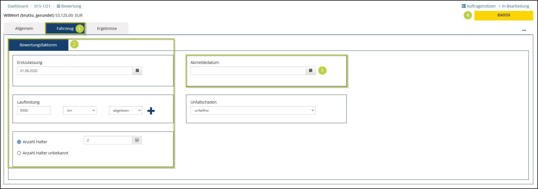Go to Dashboard via breadcrumb link
This screenshot has width=538, height=189.
tap(18, 6)
